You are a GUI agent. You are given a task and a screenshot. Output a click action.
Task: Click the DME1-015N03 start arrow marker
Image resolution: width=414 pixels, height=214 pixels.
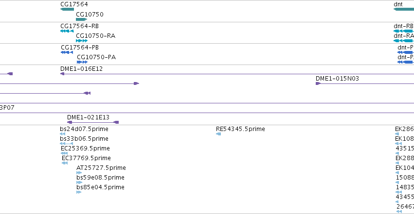coord(318,83)
